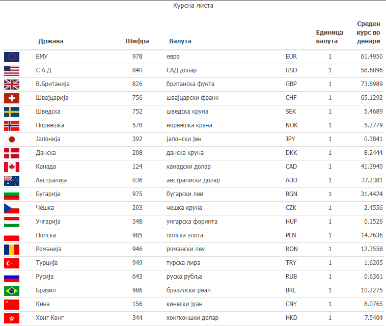
Task: Click the Turkey flag icon
Action: [x=11, y=263]
